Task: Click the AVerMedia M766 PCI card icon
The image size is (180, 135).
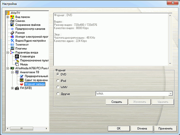Action: point(12,68)
